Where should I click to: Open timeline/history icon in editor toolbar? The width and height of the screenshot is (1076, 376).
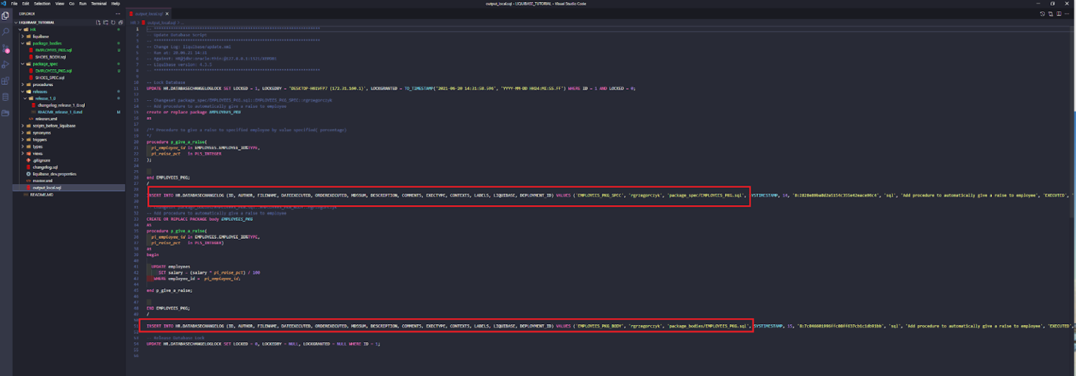pos(1042,13)
